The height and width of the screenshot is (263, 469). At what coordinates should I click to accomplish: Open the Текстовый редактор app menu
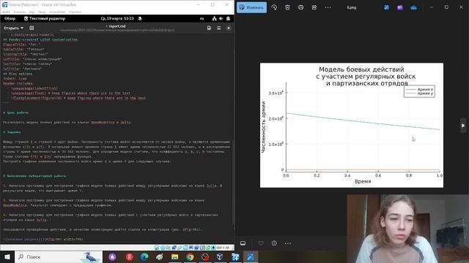[x=45, y=18]
